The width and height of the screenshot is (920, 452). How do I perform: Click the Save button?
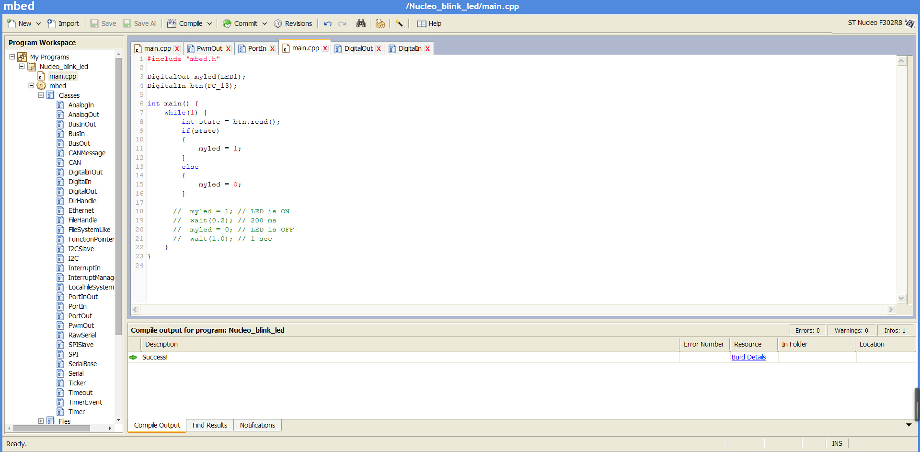[x=103, y=23]
